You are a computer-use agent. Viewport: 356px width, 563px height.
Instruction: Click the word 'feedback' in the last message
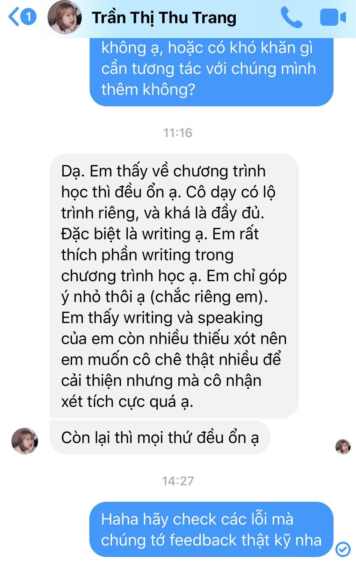click(203, 540)
